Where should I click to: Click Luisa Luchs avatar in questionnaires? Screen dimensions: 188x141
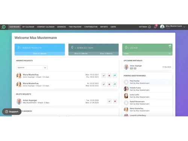tap(126, 96)
